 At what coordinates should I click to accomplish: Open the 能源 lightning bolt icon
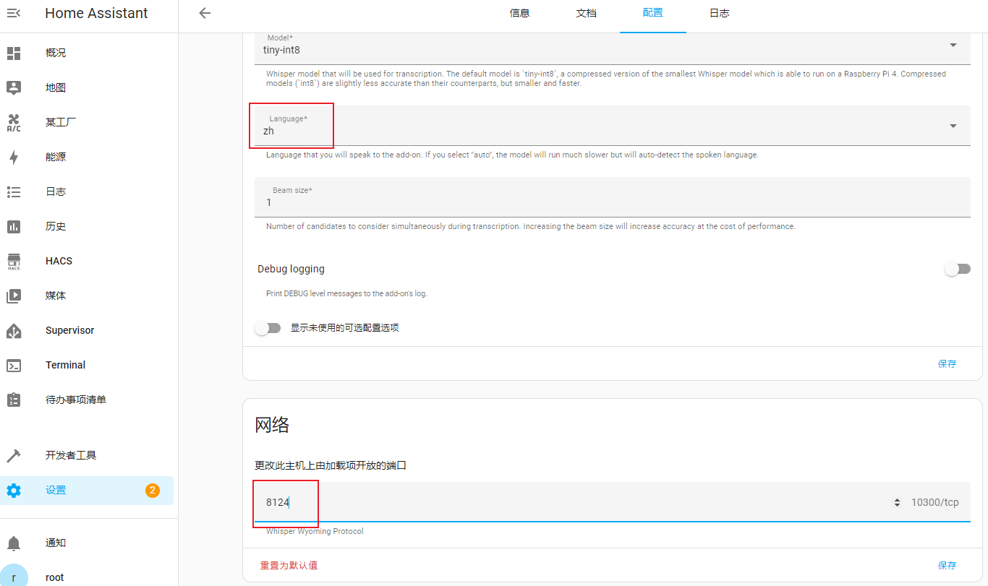pos(14,157)
